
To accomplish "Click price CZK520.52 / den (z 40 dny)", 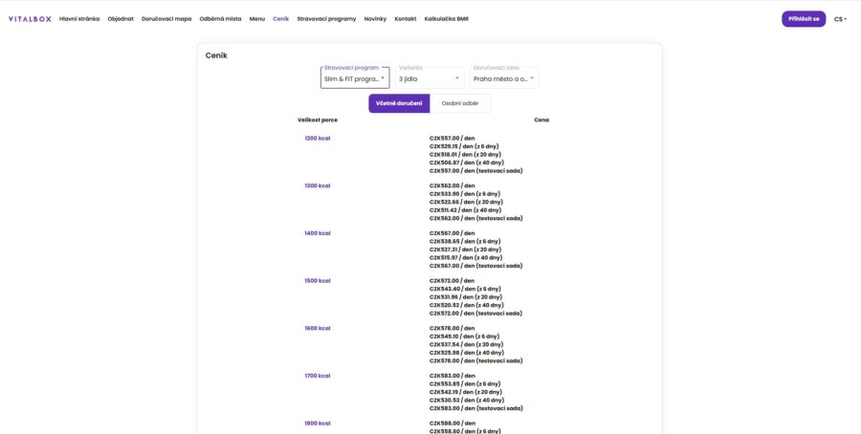I will click(467, 305).
